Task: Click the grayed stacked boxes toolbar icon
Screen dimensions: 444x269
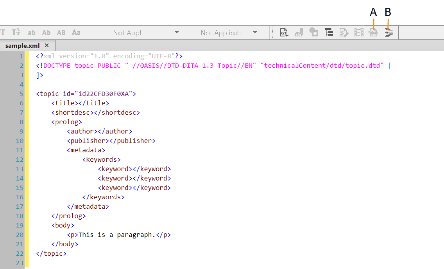Action: (299, 33)
